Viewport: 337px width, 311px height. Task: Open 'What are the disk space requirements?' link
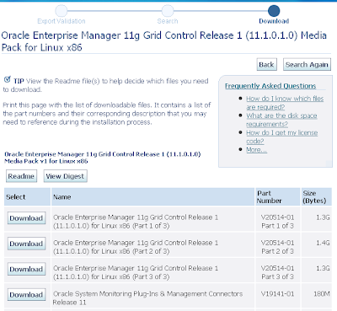(x=281, y=120)
